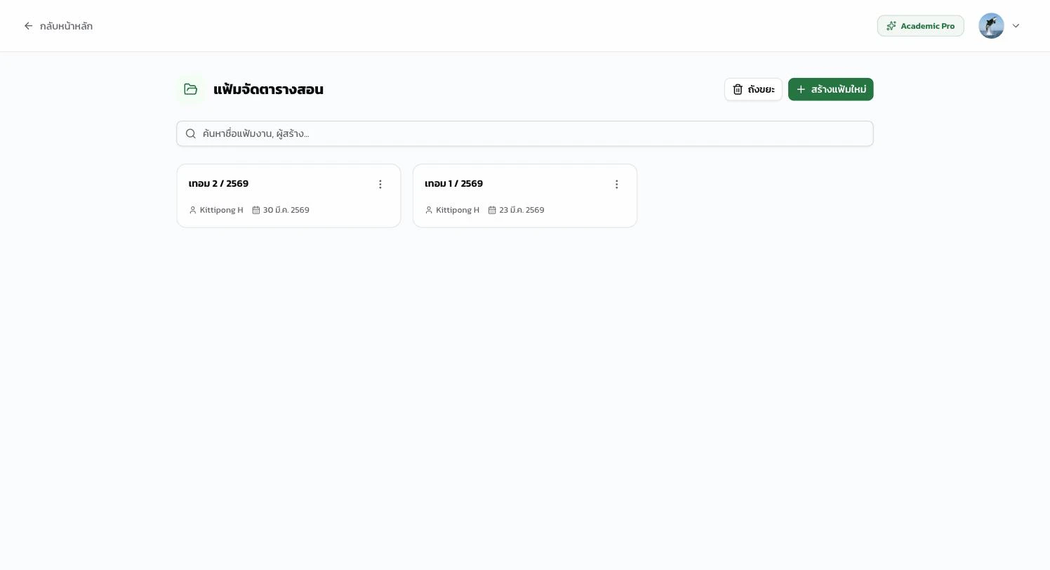Click Kittipong H on เทอม 1 card
The image size is (1050, 570).
(x=458, y=210)
